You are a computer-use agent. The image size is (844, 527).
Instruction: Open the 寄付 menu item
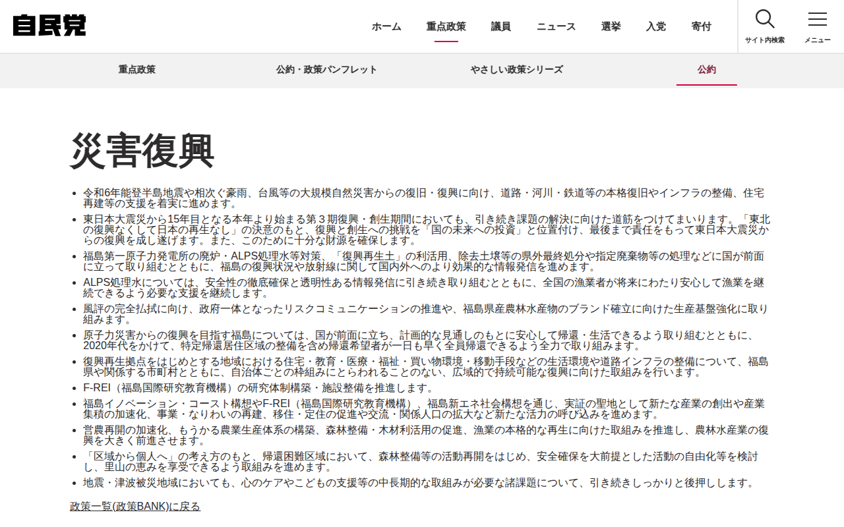[x=702, y=26]
